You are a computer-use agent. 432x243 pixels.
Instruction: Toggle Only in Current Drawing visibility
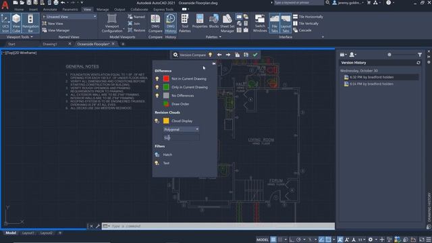pos(157,87)
